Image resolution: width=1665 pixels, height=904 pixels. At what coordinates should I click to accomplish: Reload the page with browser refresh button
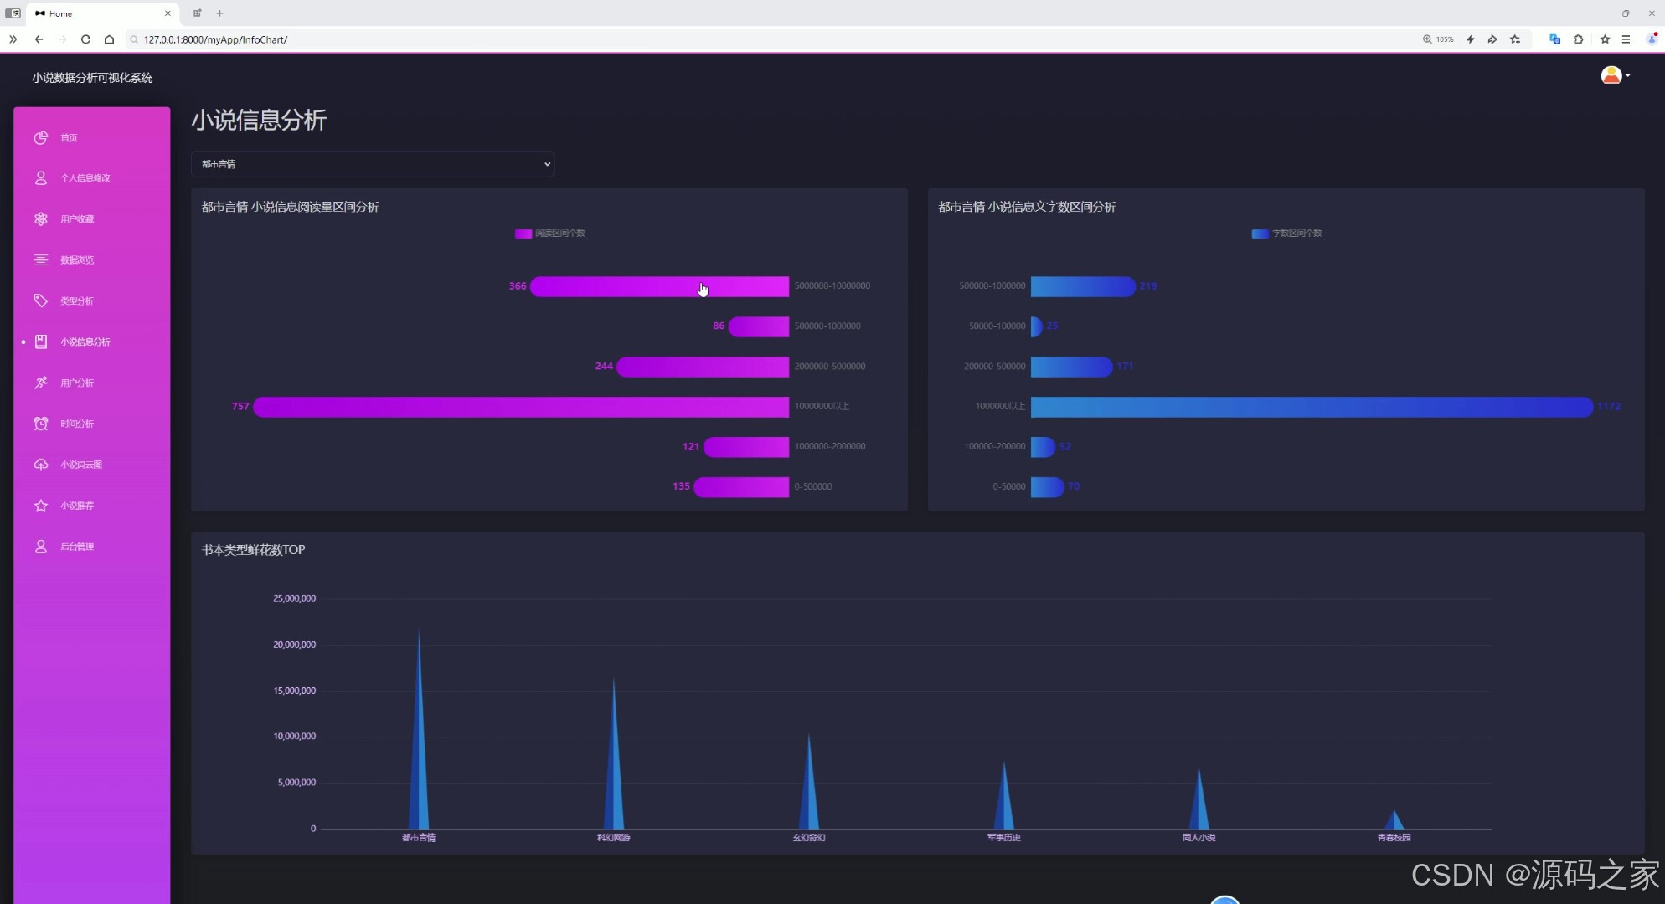point(85,39)
